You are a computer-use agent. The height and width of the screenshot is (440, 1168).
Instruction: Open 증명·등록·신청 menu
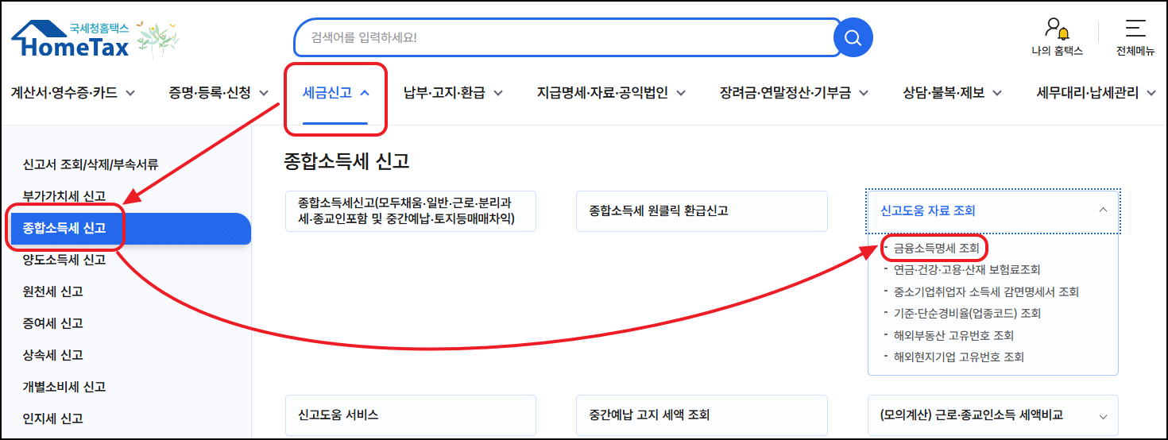click(209, 93)
